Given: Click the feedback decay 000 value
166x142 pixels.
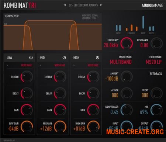Looking at the screenshot, I should [x=145, y=95].
